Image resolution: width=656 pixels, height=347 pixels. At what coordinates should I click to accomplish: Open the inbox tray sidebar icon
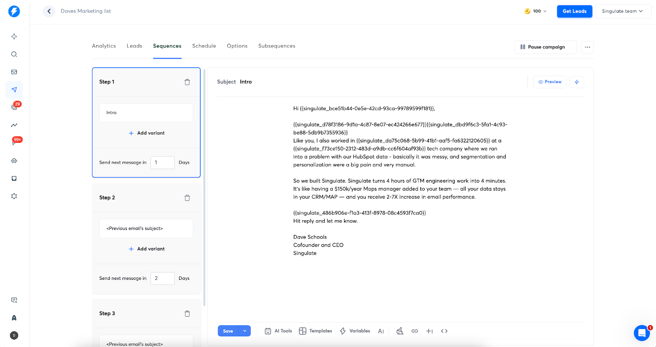(x=14, y=178)
